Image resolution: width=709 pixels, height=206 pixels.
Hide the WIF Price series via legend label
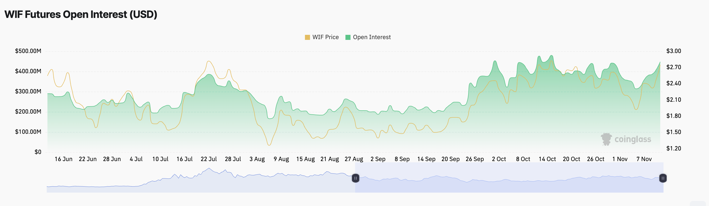coord(325,37)
